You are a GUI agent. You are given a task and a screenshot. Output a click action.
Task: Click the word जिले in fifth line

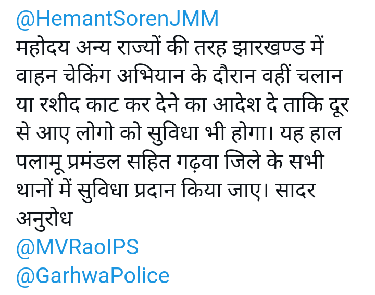tap(242, 160)
